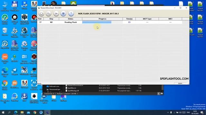Click the Start Downloading arrow icon
The height and width of the screenshot is (115, 206).
pyautogui.click(x=56, y=13)
